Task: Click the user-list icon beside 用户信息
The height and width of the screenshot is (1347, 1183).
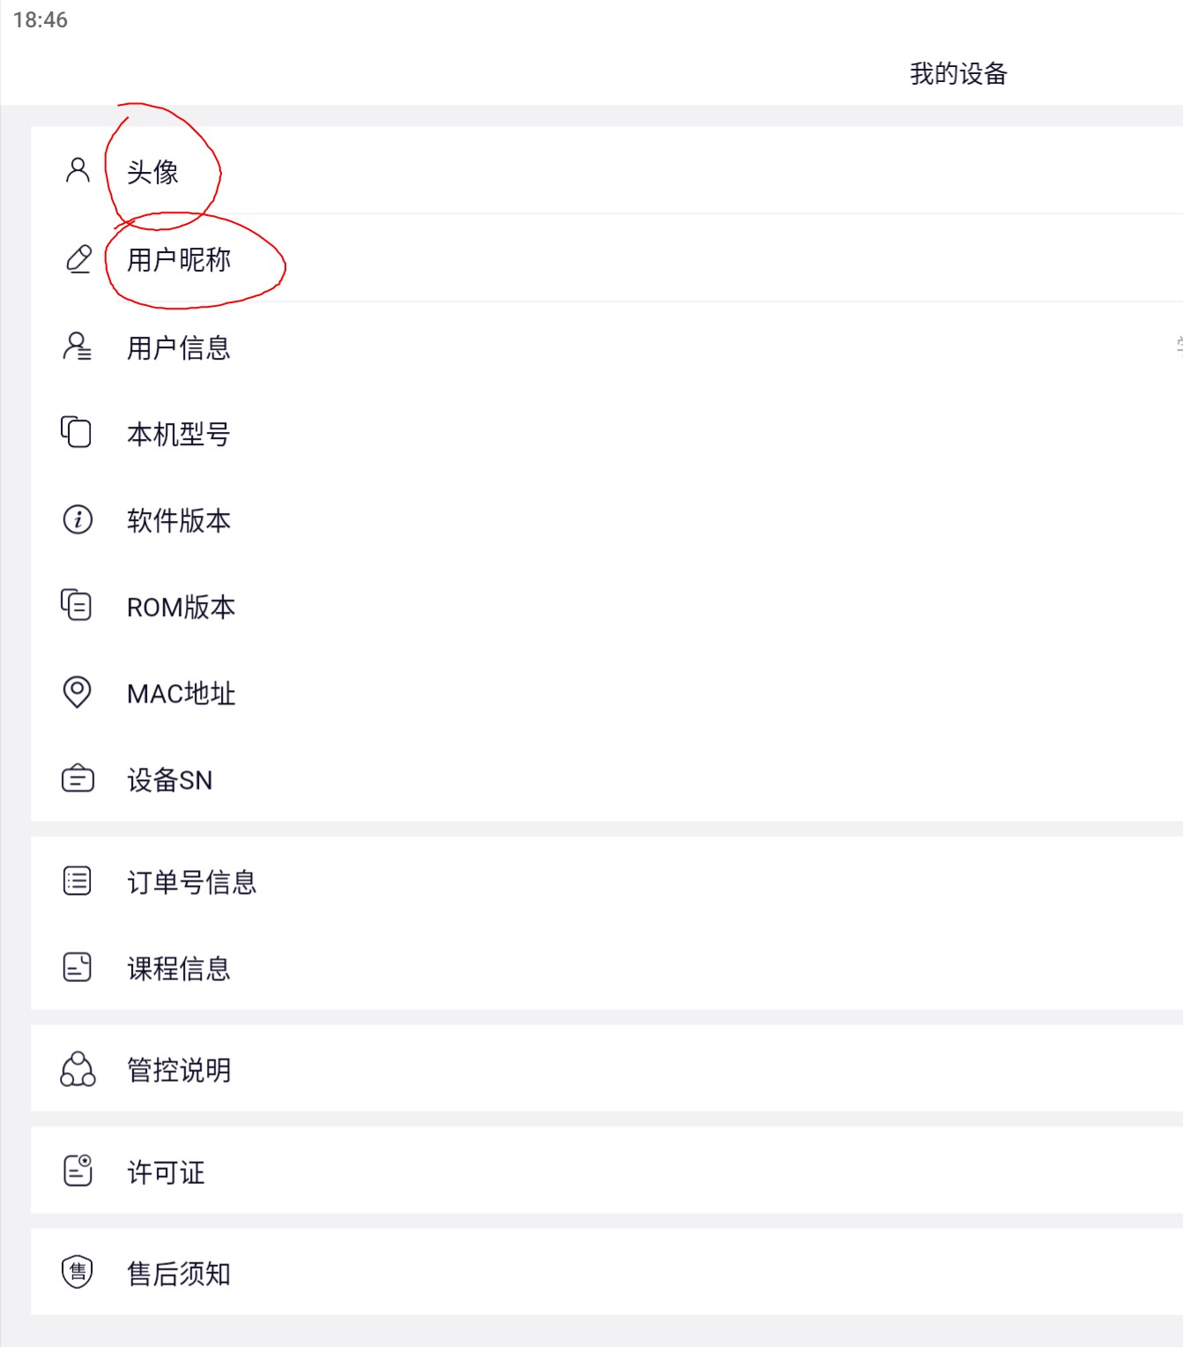Action: tap(78, 346)
